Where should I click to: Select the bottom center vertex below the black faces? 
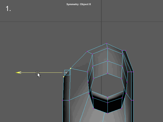pos(107,113)
